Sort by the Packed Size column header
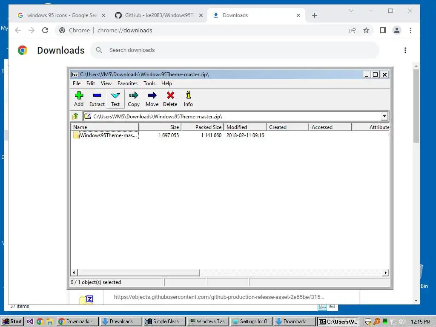 202,127
